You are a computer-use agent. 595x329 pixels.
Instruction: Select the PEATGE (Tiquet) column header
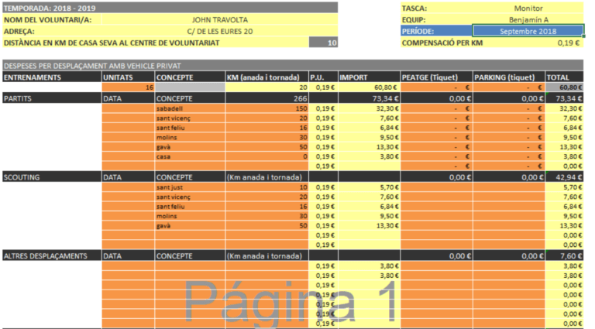[435, 77]
